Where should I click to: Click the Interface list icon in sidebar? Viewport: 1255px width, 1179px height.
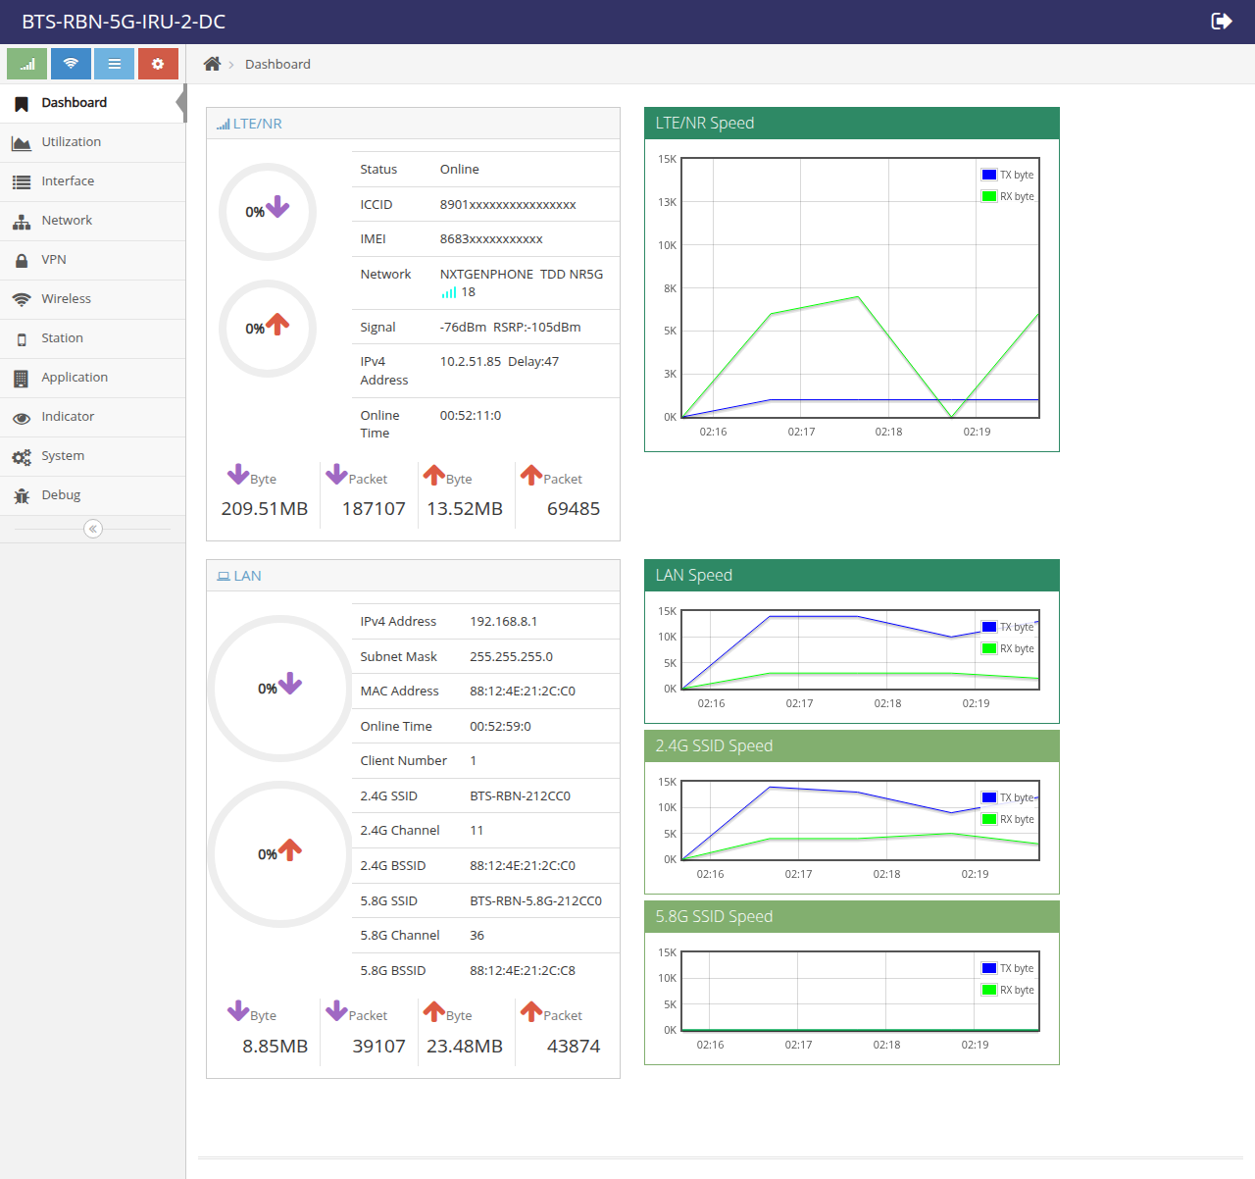(x=22, y=182)
